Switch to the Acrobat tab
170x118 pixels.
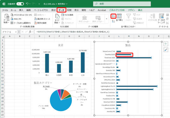[102, 10]
